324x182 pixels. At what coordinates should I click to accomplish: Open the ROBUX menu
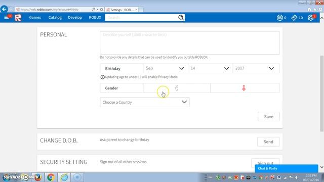point(95,18)
